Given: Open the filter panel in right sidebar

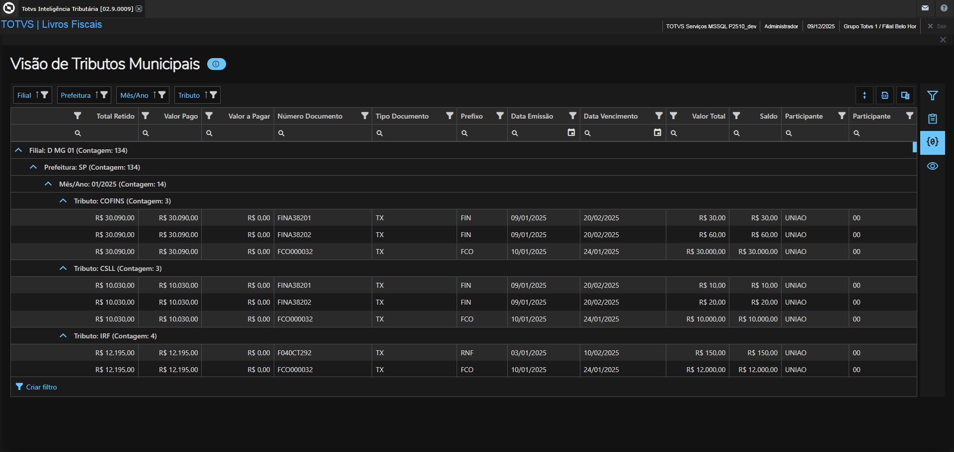Looking at the screenshot, I should pyautogui.click(x=933, y=95).
